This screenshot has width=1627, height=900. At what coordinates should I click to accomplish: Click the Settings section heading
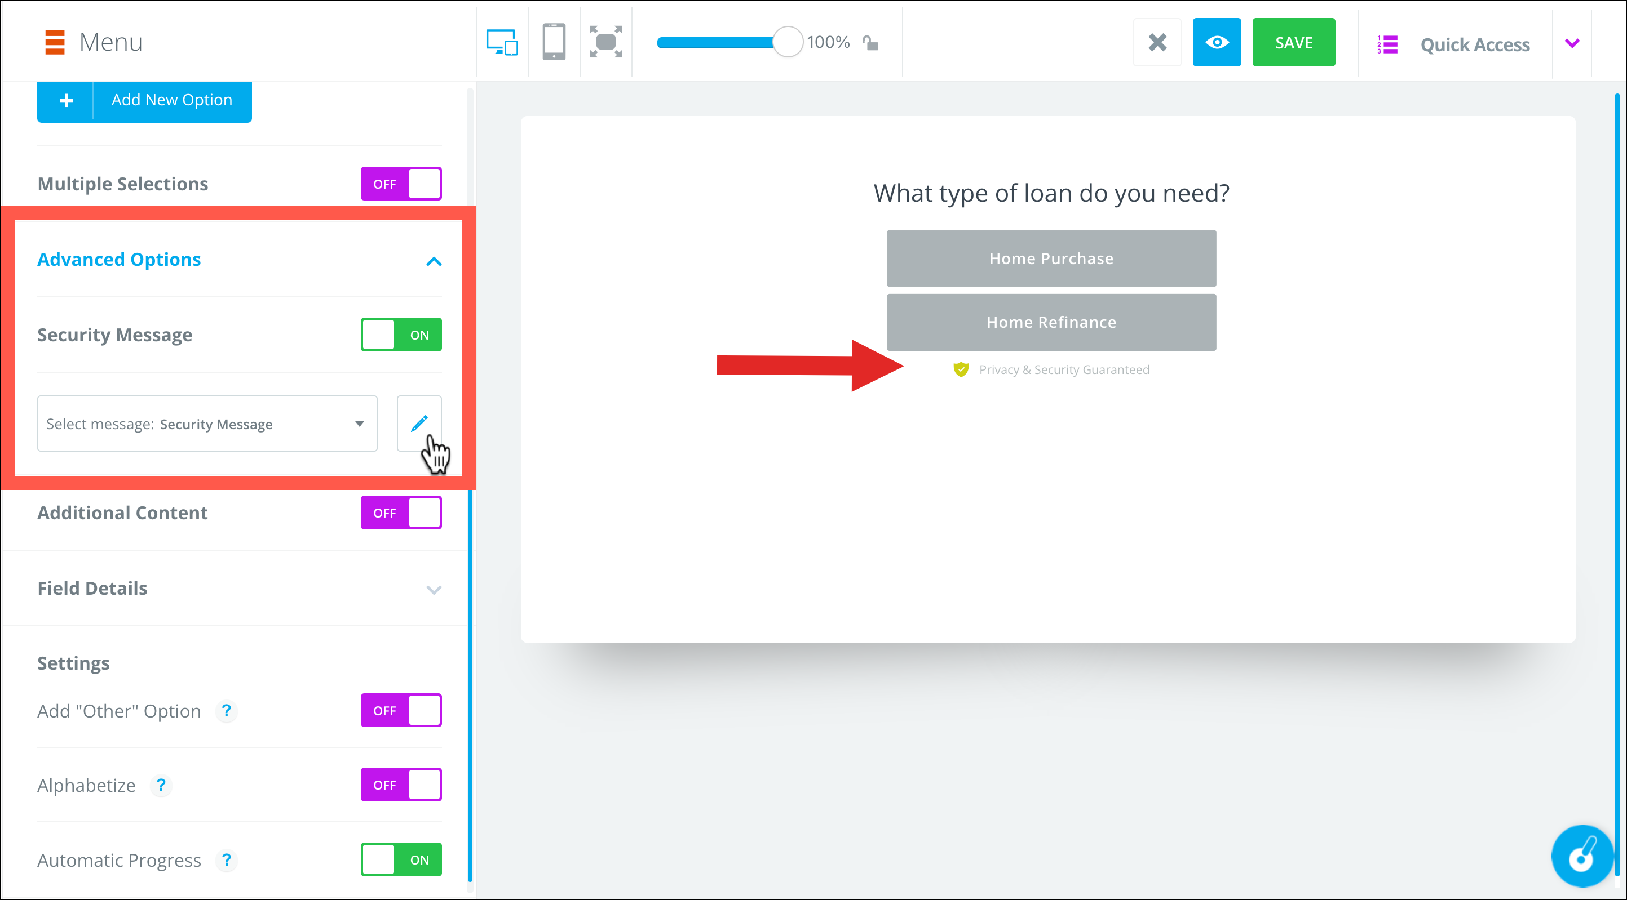[x=73, y=663]
